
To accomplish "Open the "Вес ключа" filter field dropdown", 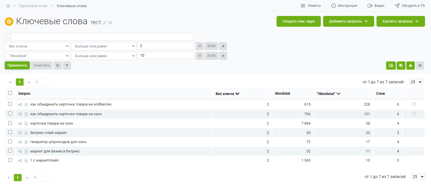I will click(37, 46).
